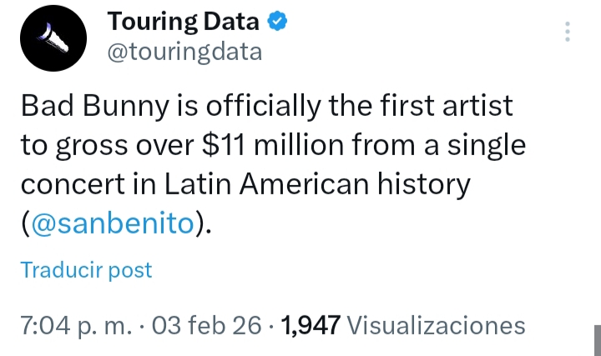Open the three-dot more options menu
The image size is (601, 356).
click(568, 32)
